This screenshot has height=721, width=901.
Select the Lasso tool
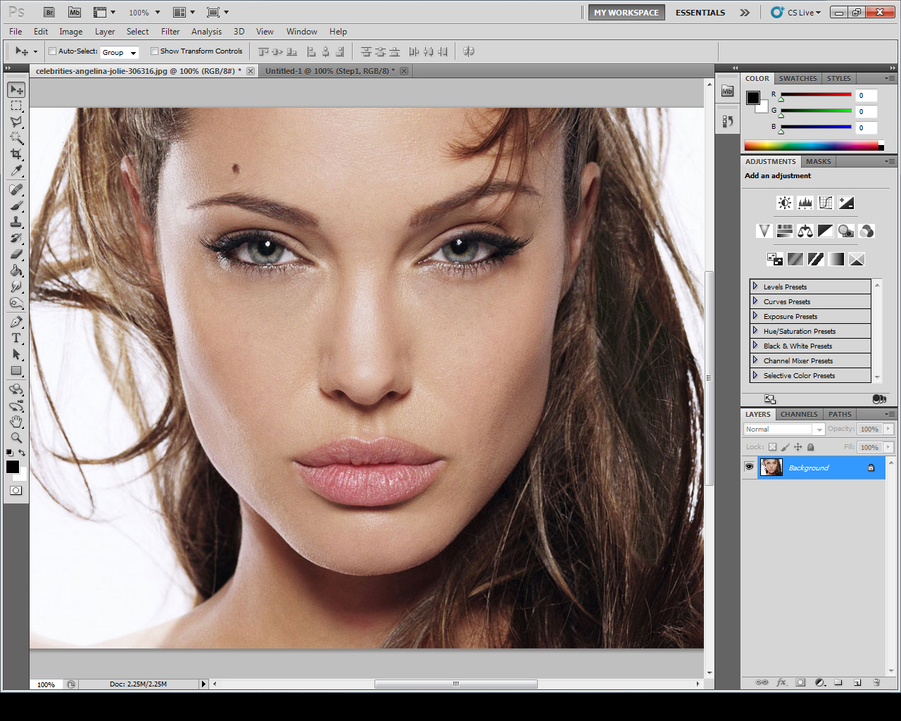(16, 122)
